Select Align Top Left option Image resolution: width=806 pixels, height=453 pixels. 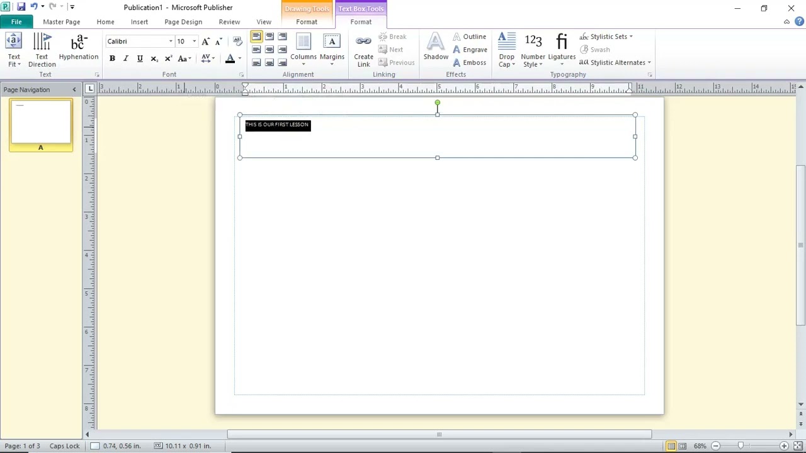tap(256, 36)
